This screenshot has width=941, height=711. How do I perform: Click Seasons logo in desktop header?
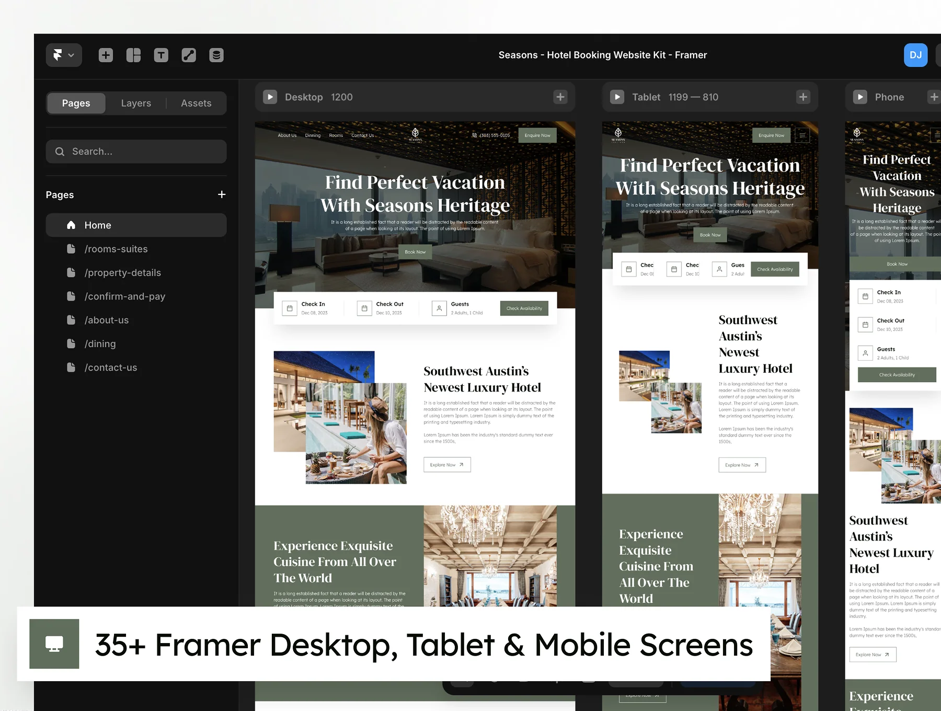[x=415, y=135]
